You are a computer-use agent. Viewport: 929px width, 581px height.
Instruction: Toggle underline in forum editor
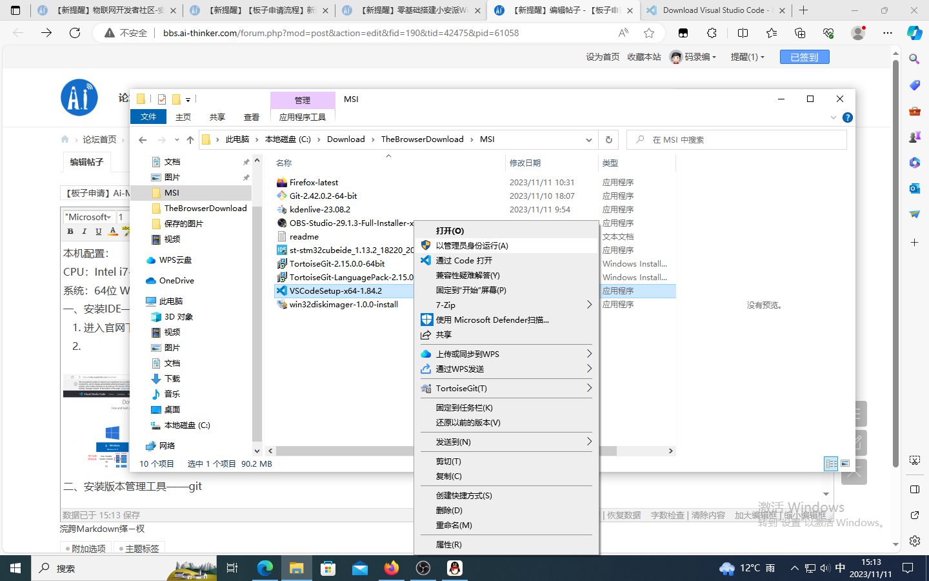(98, 231)
